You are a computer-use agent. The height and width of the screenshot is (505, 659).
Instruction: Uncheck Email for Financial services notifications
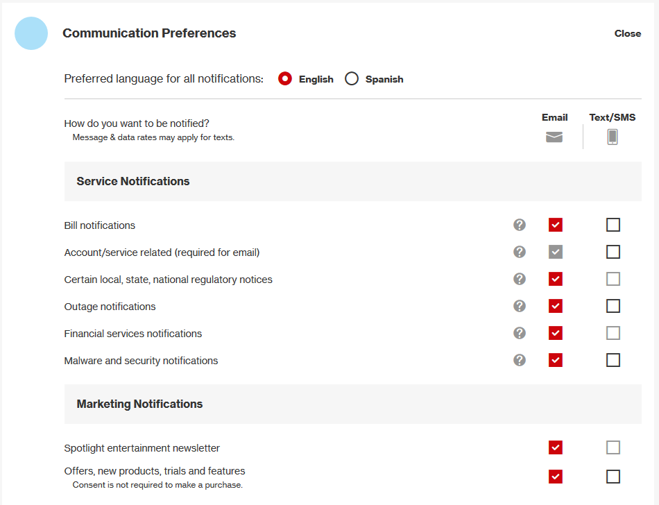(555, 333)
